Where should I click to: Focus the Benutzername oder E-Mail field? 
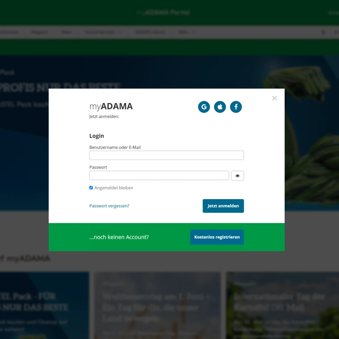pyautogui.click(x=166, y=155)
